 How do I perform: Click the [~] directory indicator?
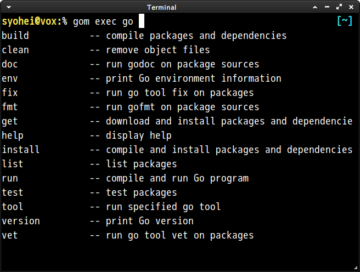pos(345,21)
